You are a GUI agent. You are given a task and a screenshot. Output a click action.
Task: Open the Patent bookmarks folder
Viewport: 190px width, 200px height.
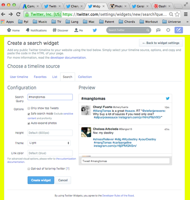(x=106, y=22)
